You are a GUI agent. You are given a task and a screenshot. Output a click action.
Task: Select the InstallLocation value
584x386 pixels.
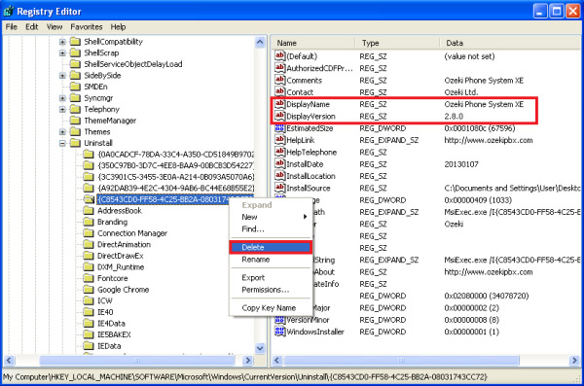310,176
